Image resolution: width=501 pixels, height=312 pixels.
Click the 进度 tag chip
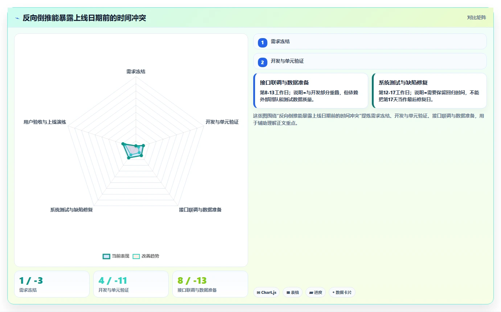316,292
